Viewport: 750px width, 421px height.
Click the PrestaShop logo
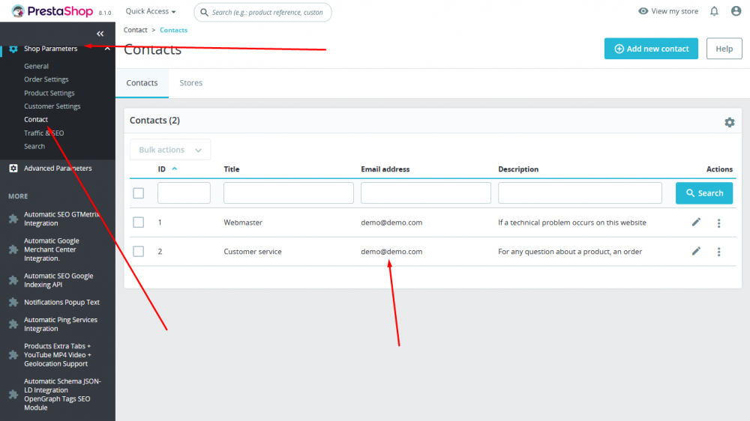(52, 11)
